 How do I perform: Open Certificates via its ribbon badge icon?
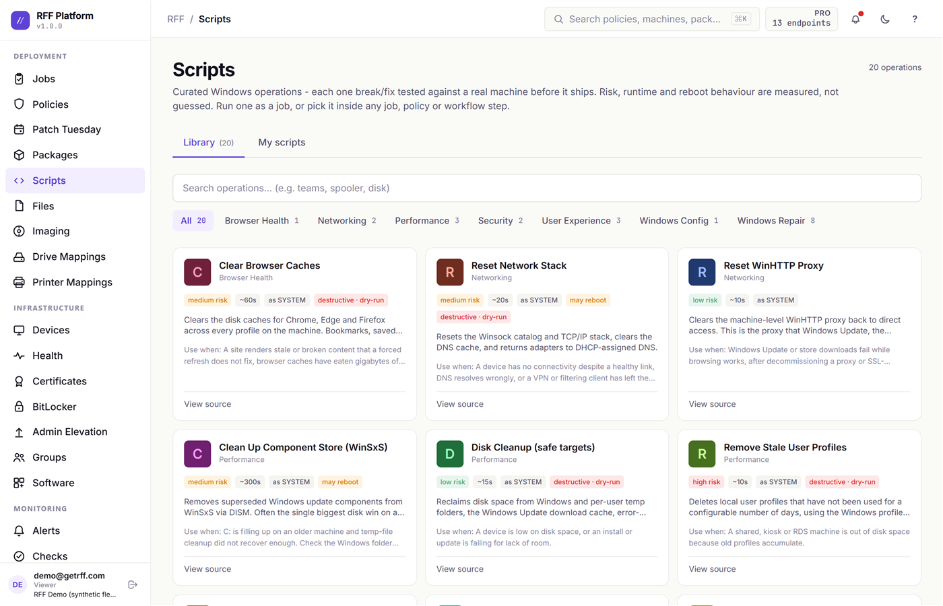[x=19, y=381]
